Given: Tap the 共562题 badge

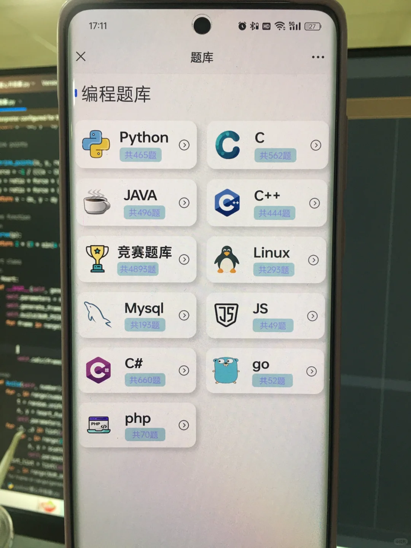Looking at the screenshot, I should click(x=275, y=155).
